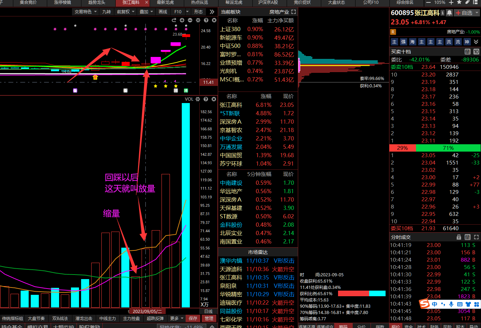The image size is (481, 328).
Task: Increase zoom with plus beside 105%
Action: [x=451, y=2]
